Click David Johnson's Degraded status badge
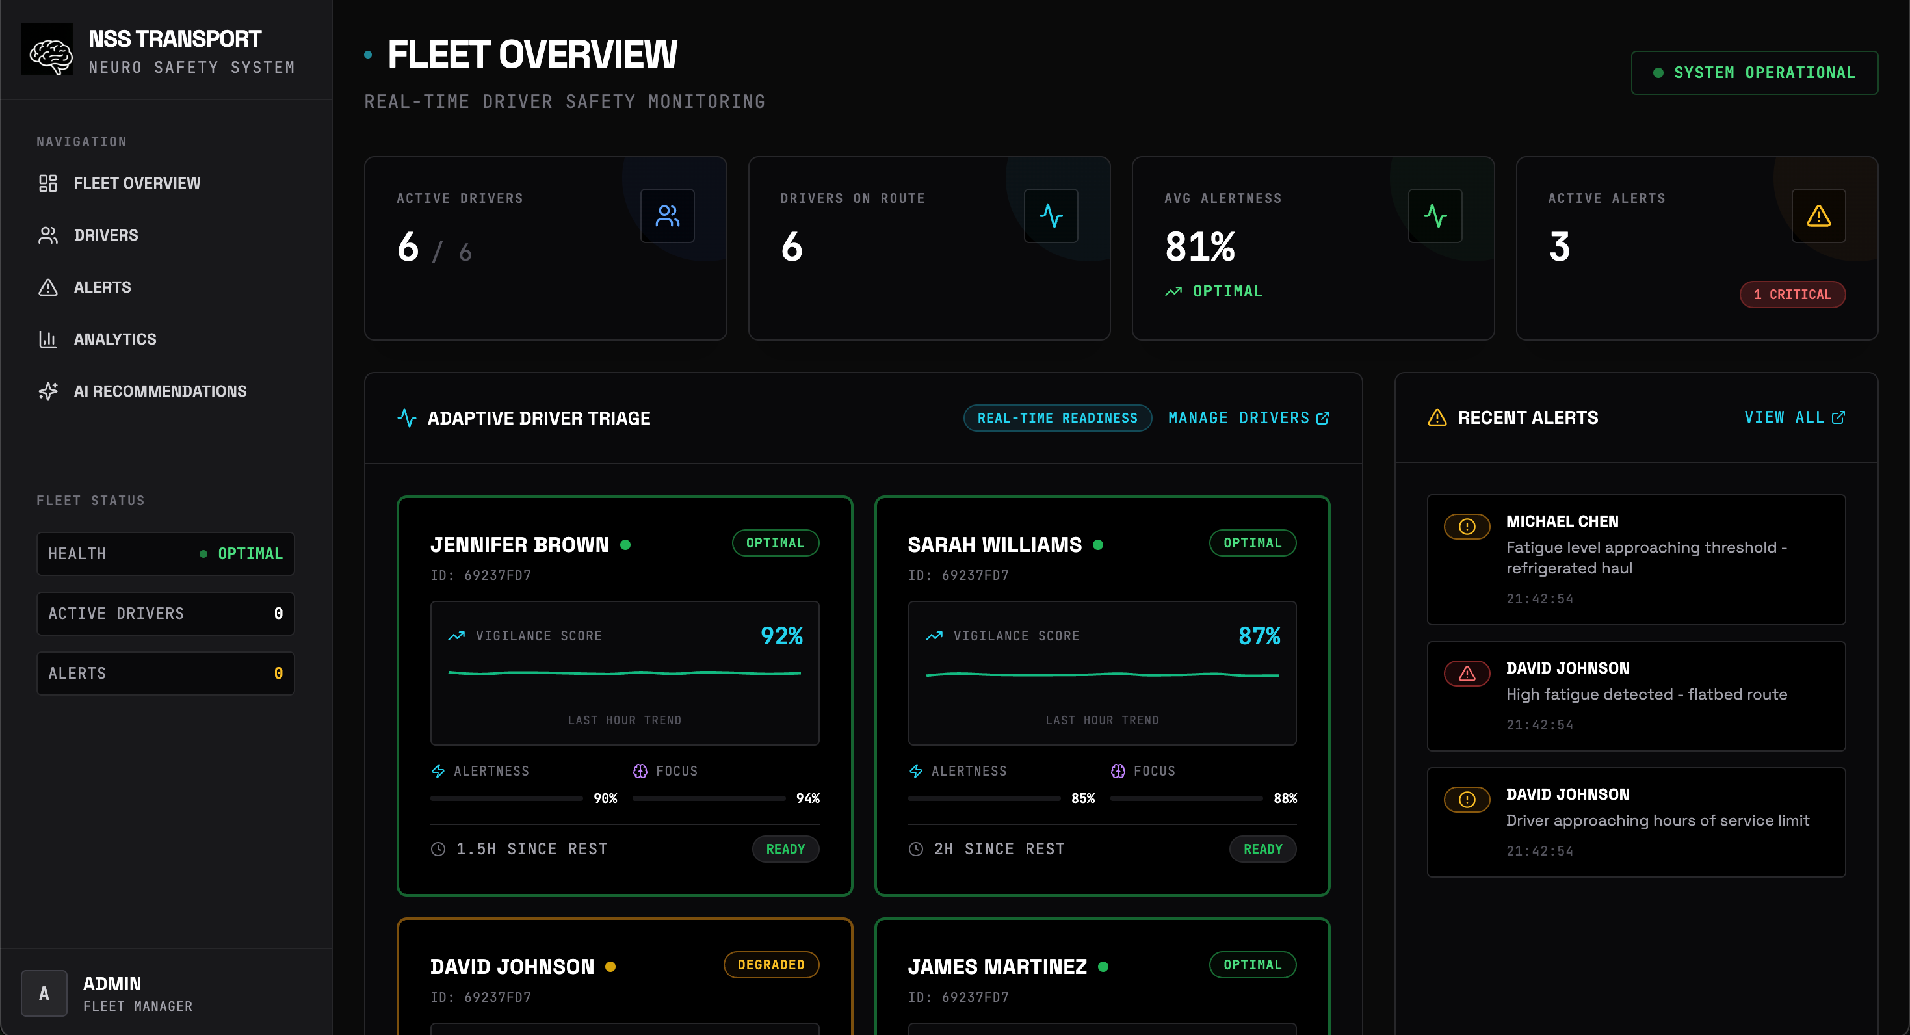Image resolution: width=1910 pixels, height=1035 pixels. 771,965
